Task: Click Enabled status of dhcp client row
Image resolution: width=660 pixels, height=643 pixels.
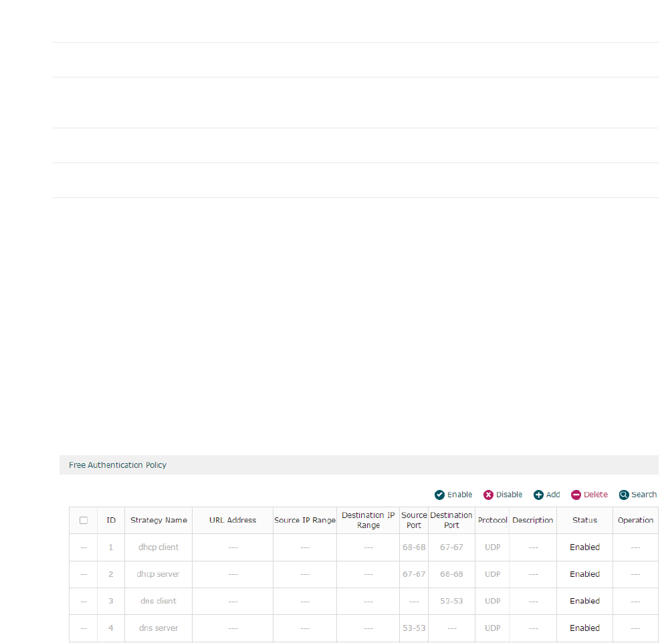Action: coord(584,547)
